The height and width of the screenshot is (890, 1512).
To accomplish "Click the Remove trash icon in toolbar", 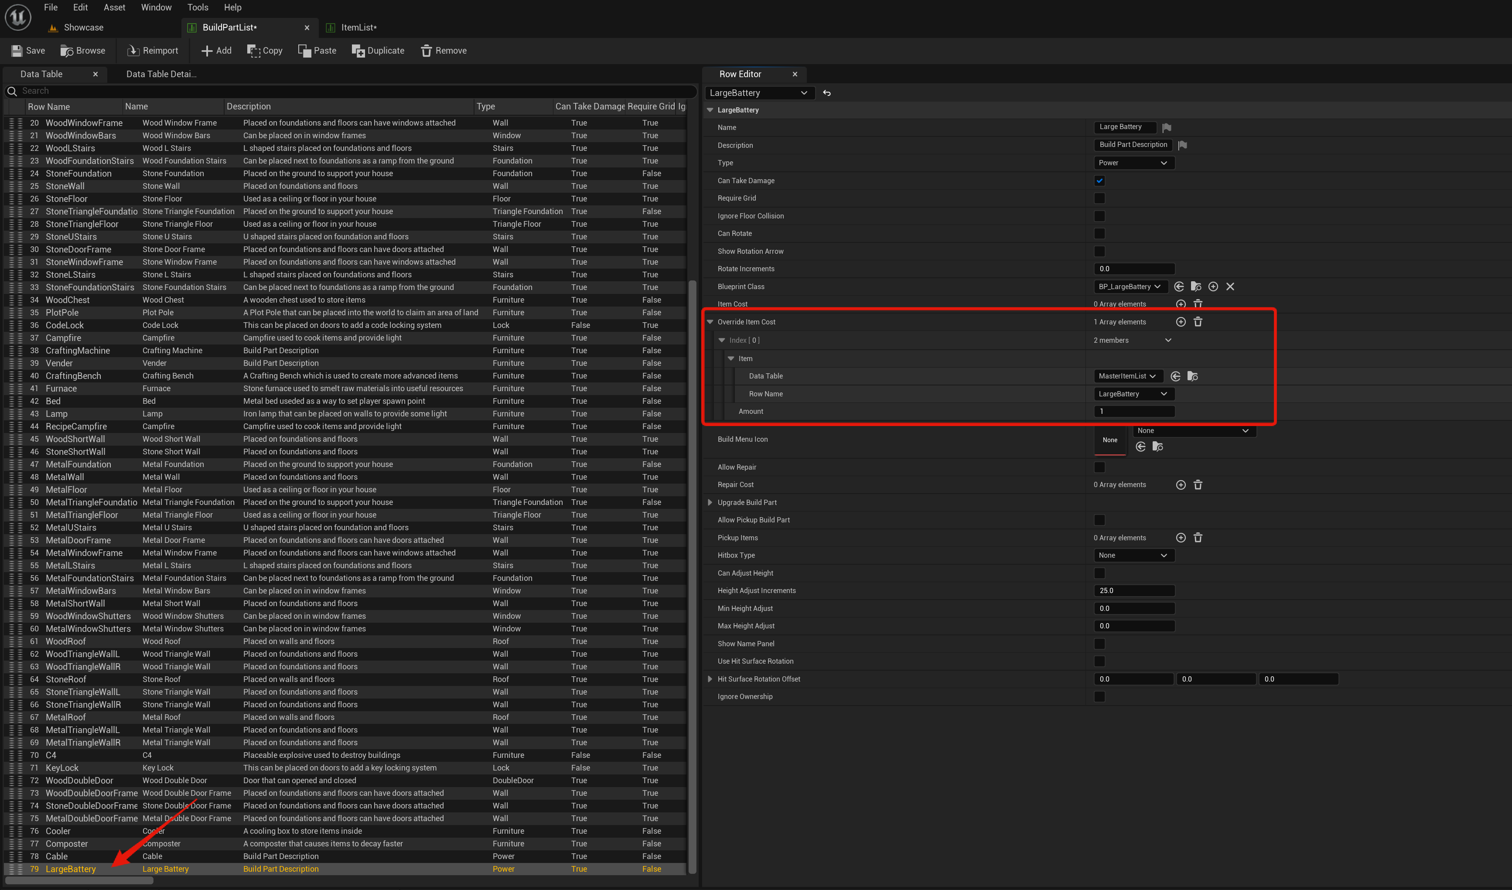I will pos(426,51).
